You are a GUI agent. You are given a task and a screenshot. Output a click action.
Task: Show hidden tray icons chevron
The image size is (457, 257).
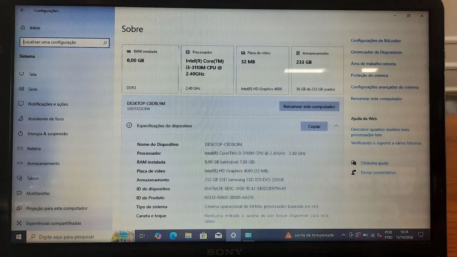[343, 235]
